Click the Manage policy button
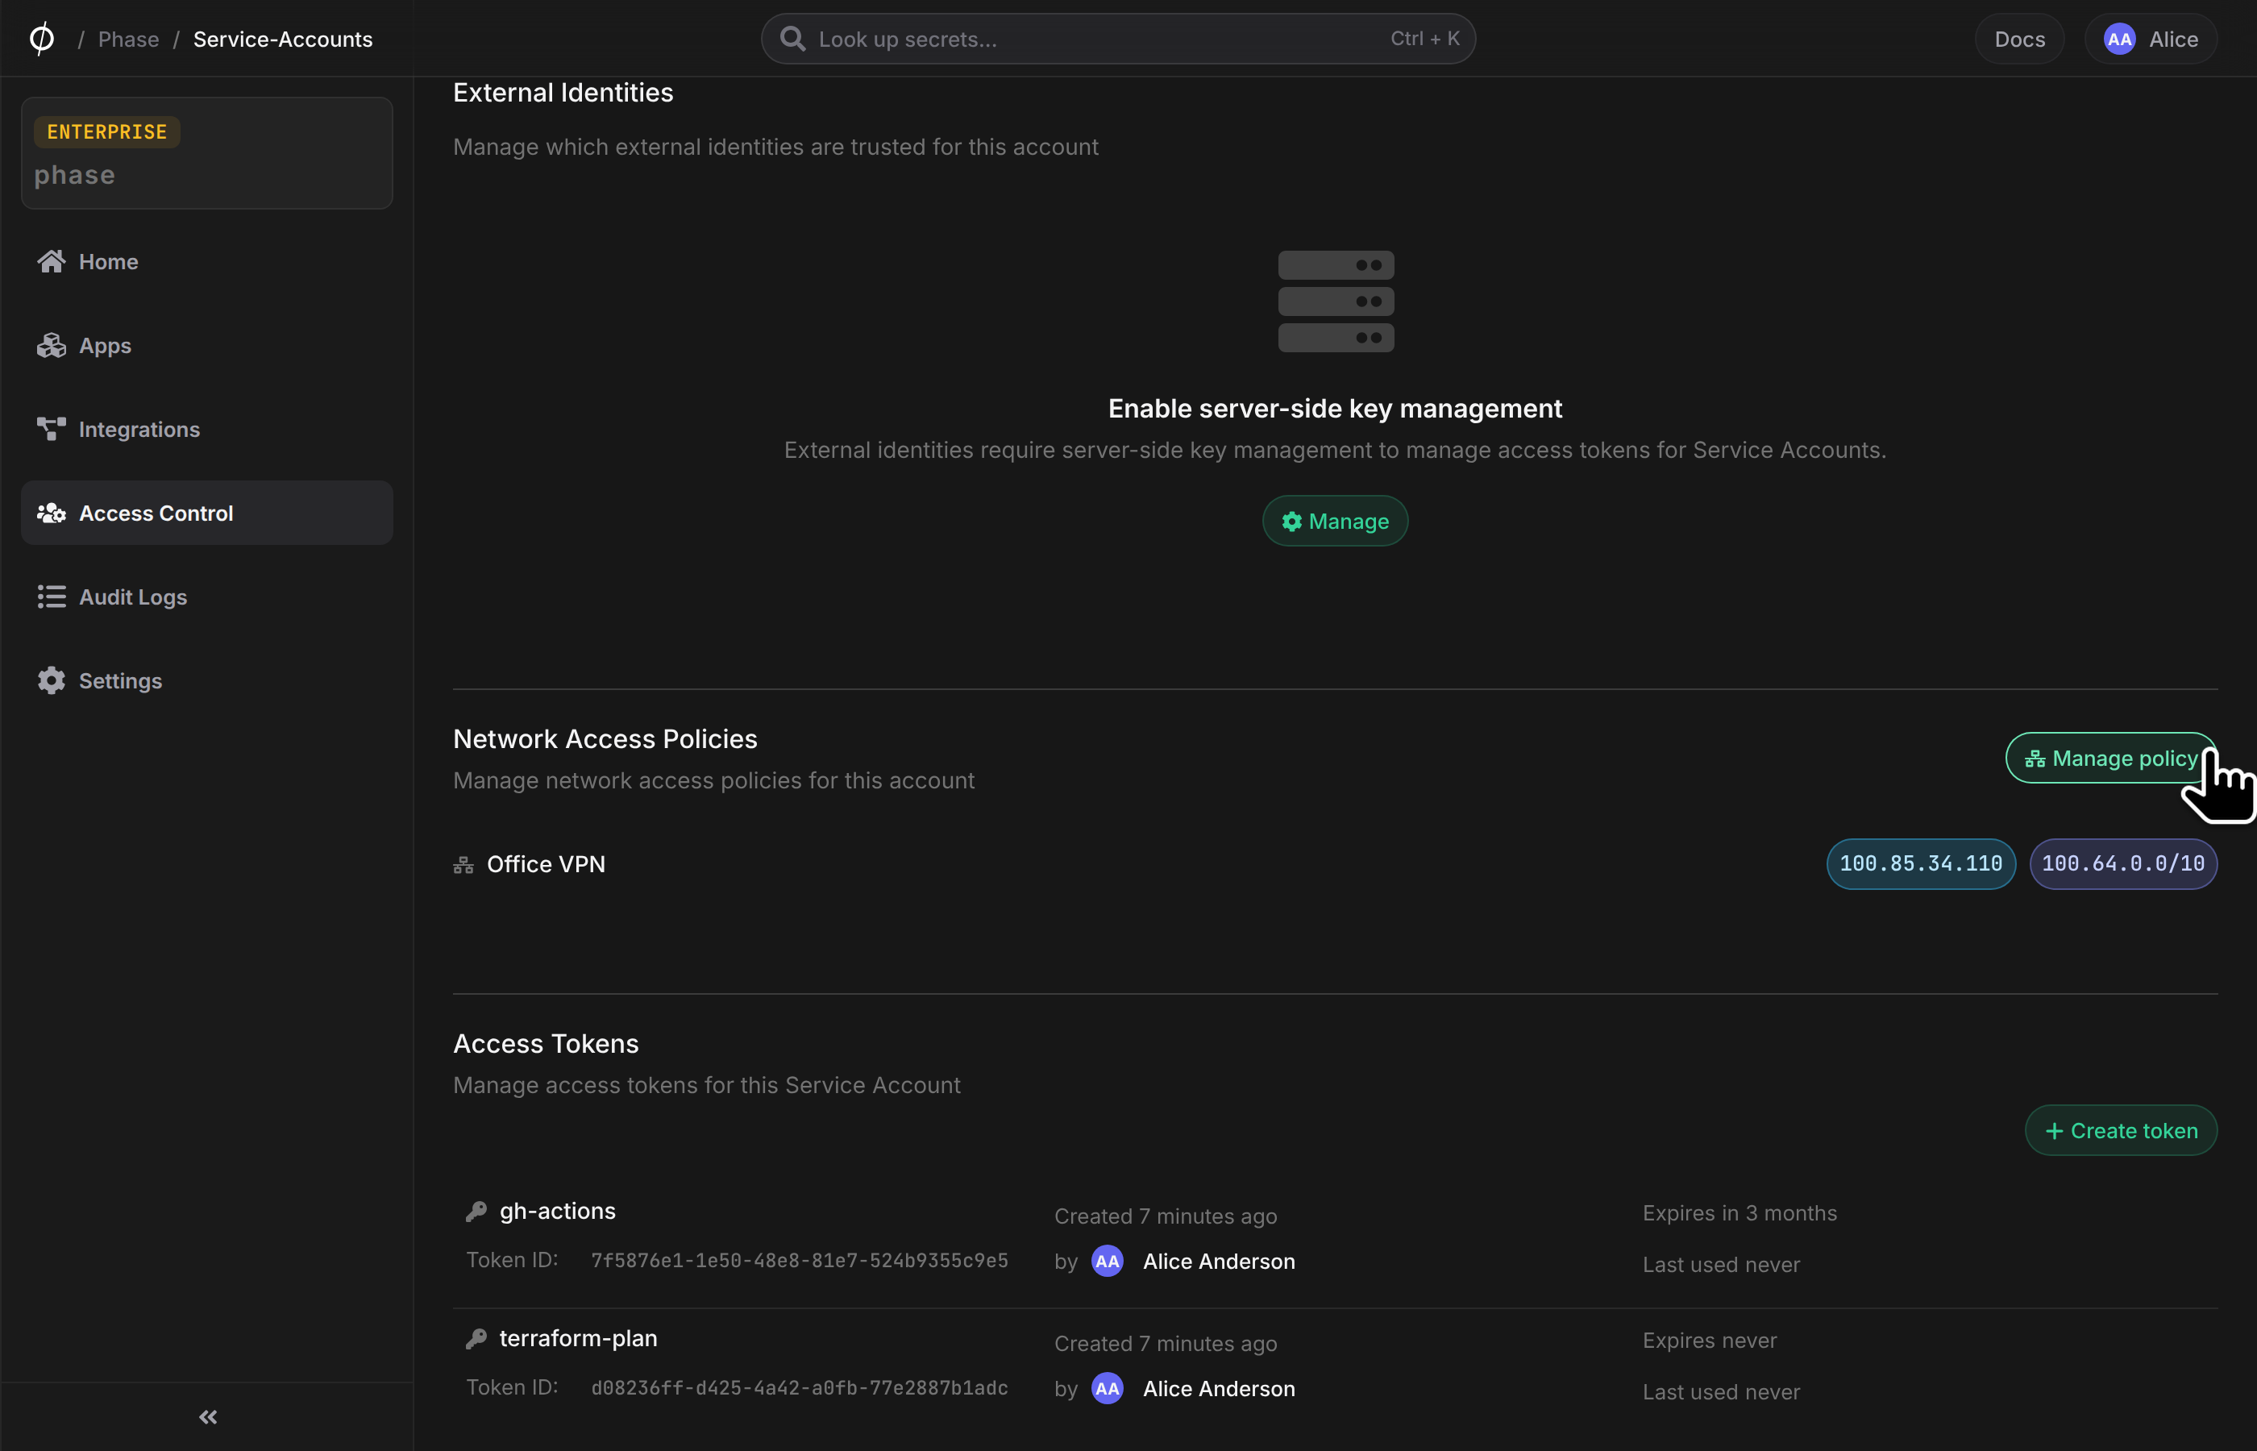 pos(2111,758)
